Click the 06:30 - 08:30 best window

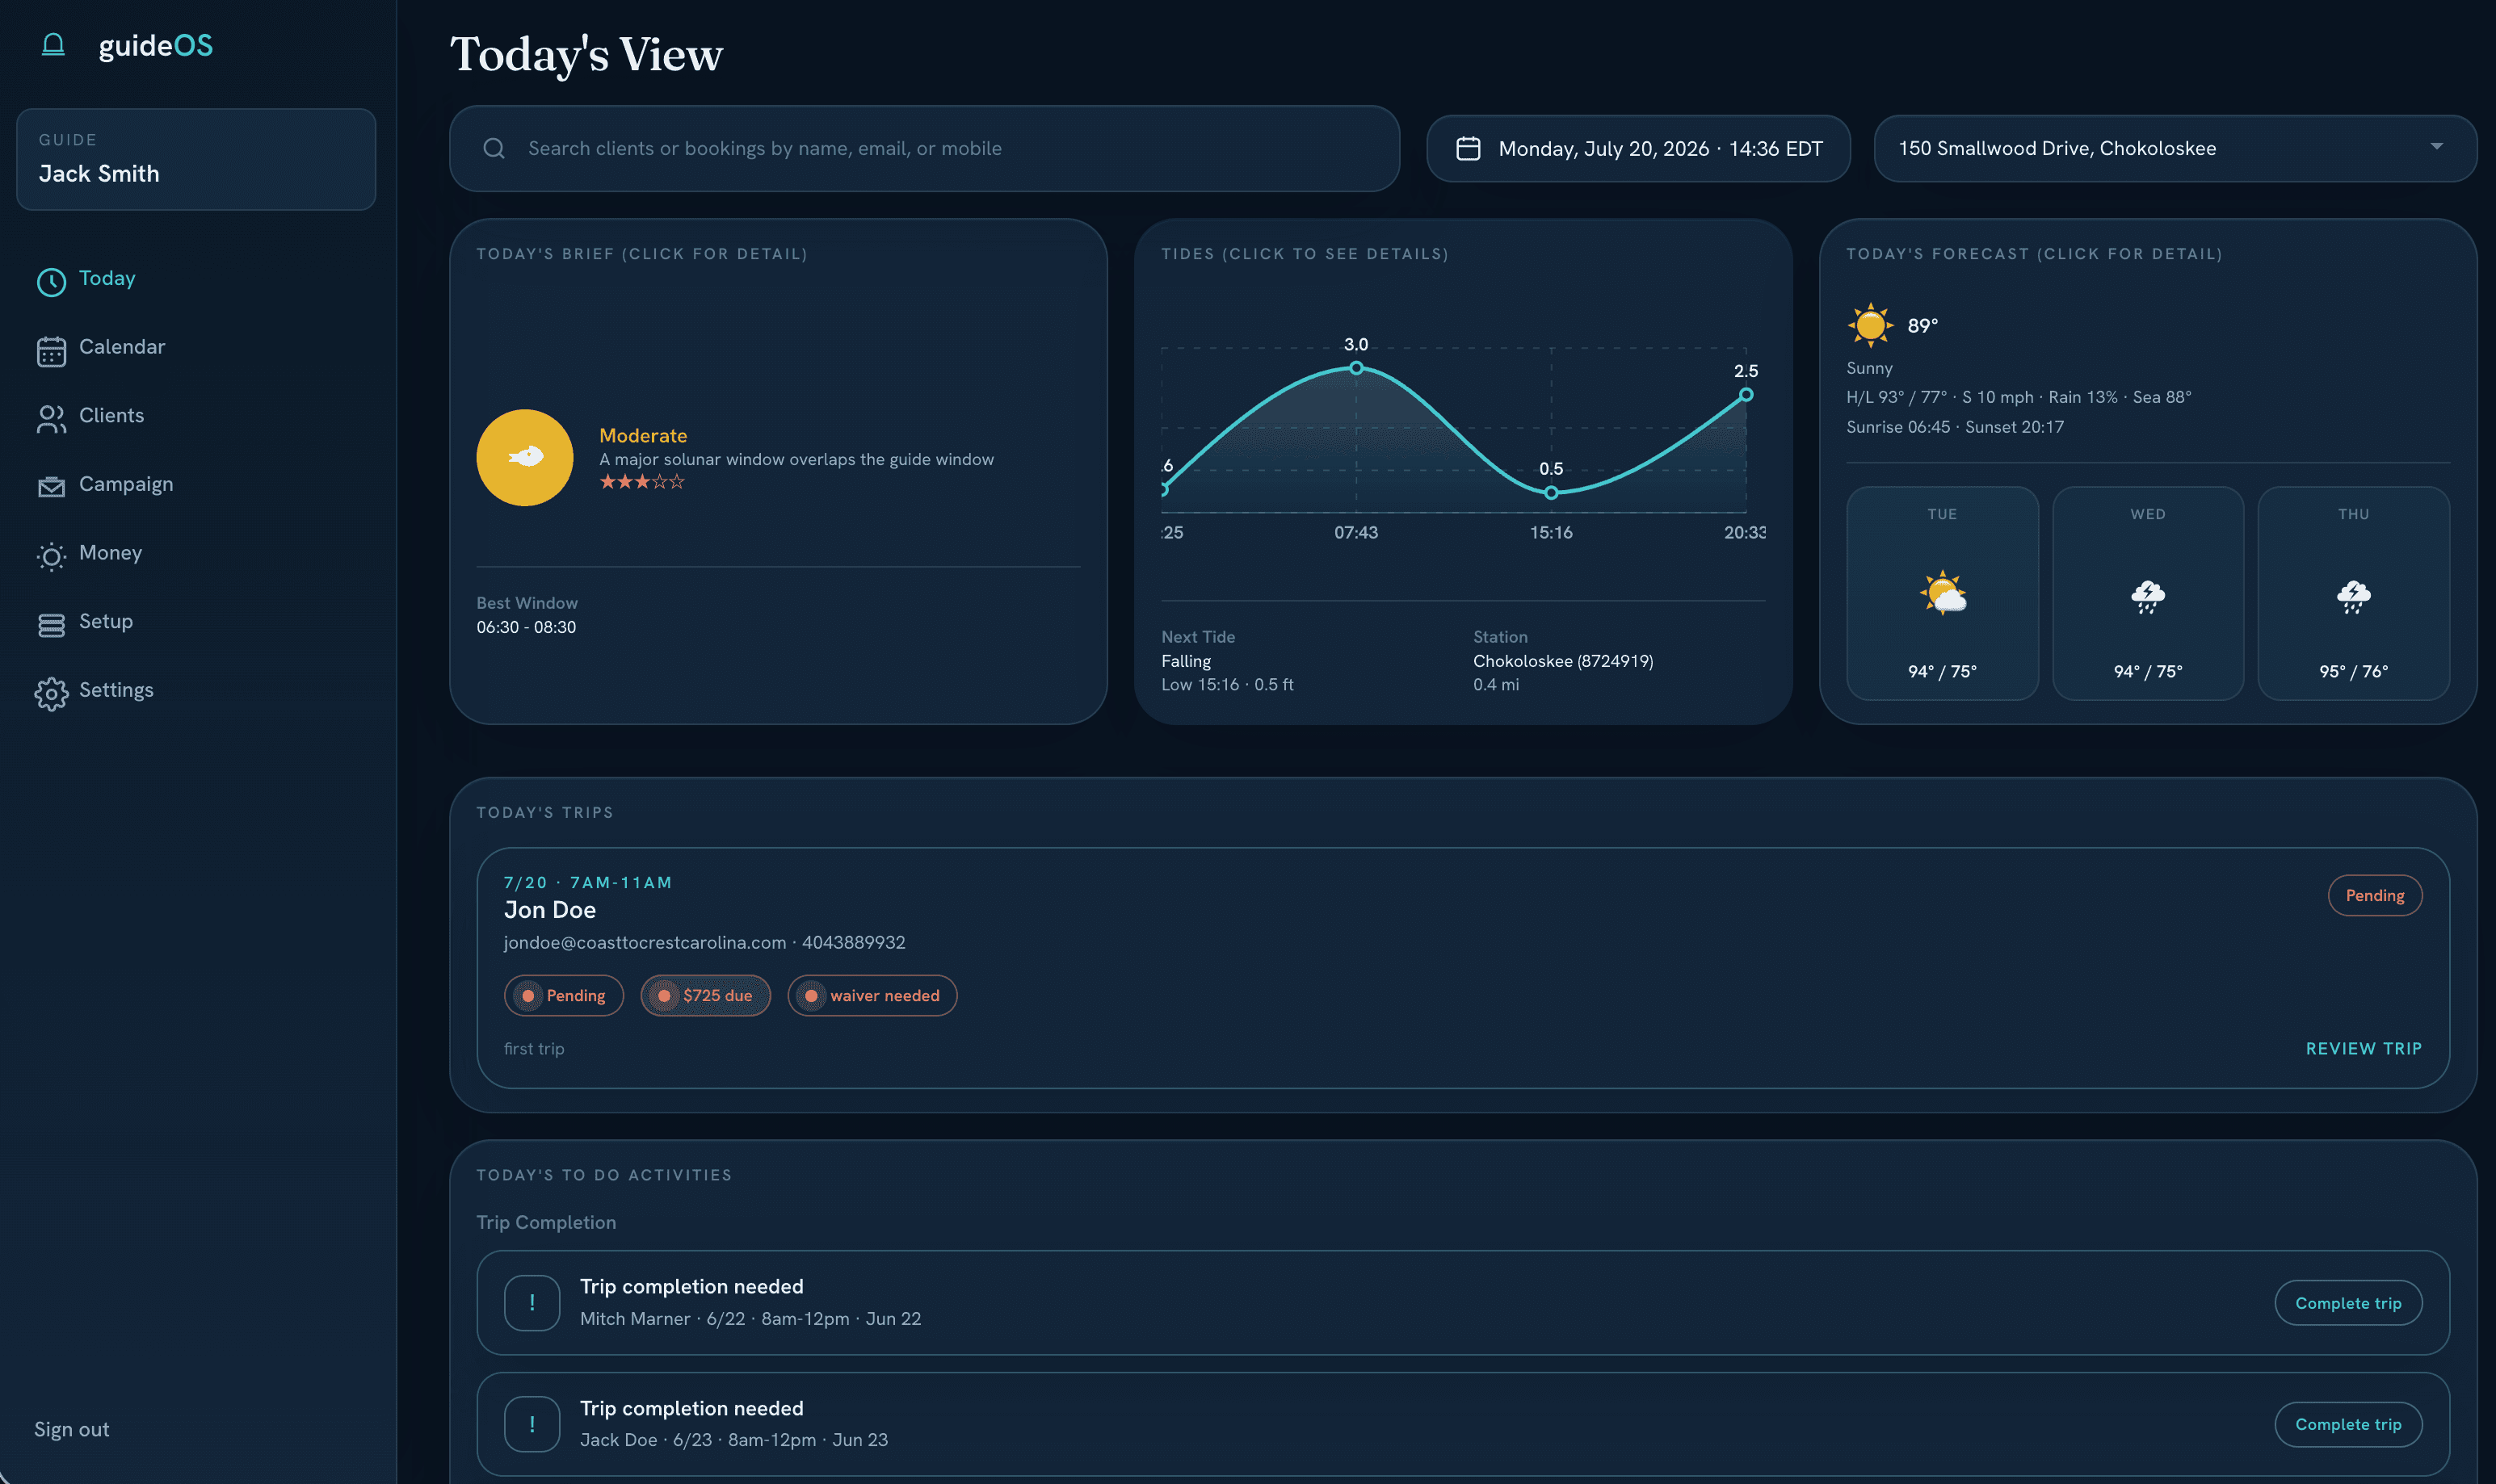click(x=526, y=627)
